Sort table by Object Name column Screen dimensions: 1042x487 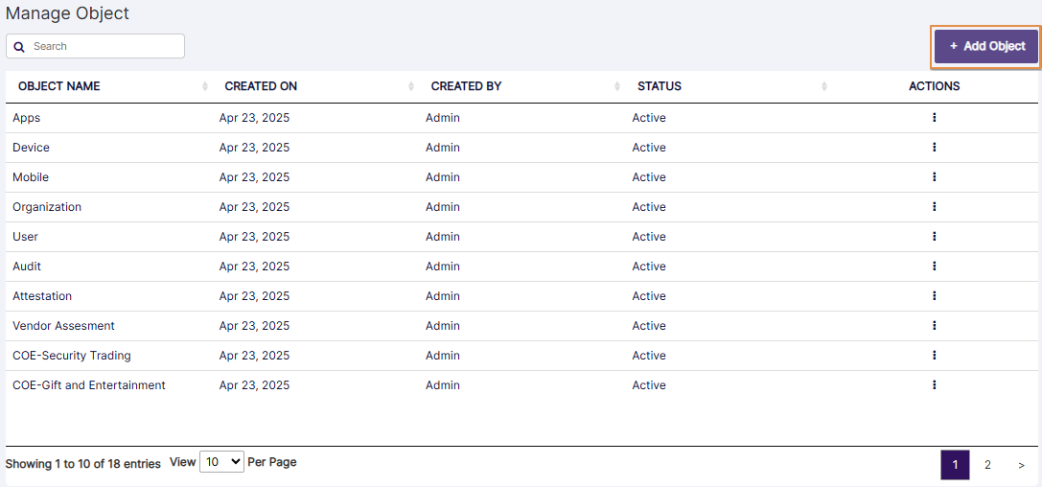(59, 86)
